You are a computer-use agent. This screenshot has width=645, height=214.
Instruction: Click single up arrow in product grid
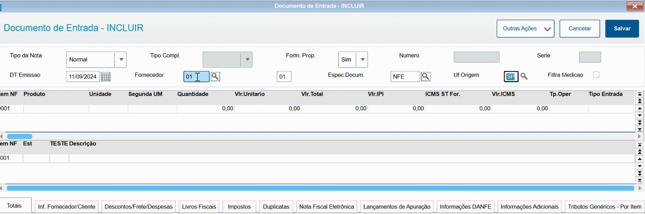[x=640, y=108]
